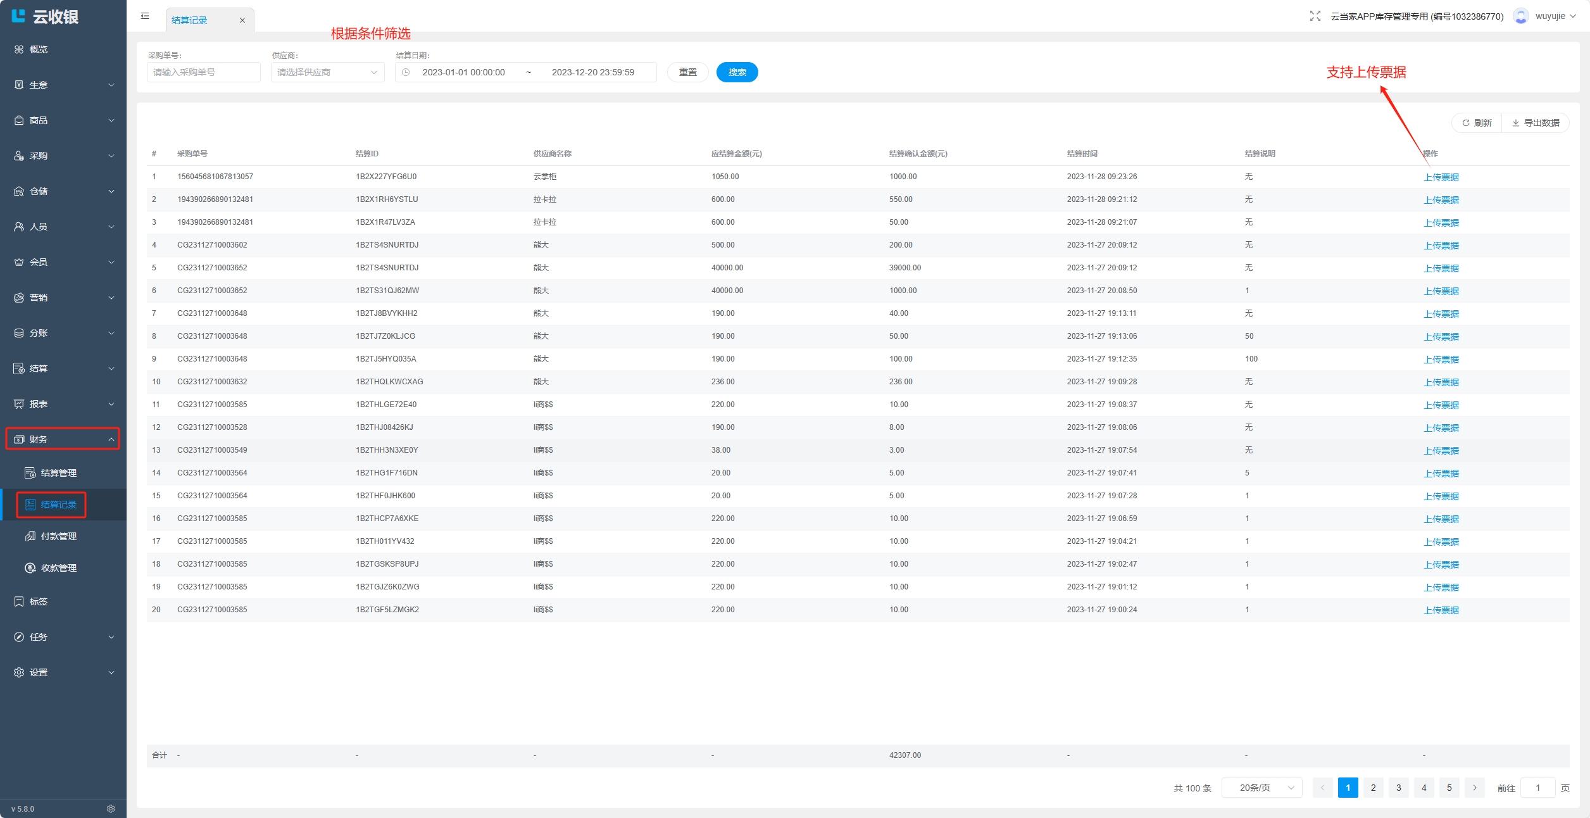Image resolution: width=1590 pixels, height=818 pixels.
Task: Open wuyujie user account dropdown
Action: point(1549,16)
